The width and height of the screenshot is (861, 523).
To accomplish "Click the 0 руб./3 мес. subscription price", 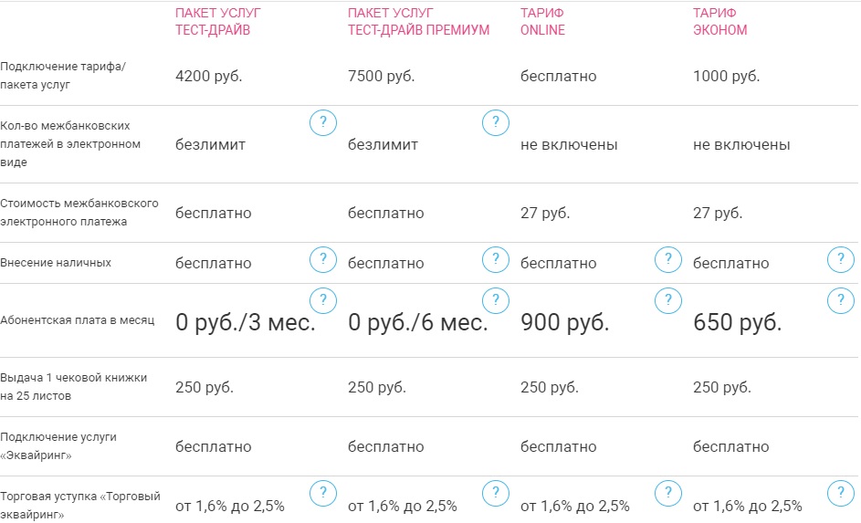I will [x=245, y=323].
